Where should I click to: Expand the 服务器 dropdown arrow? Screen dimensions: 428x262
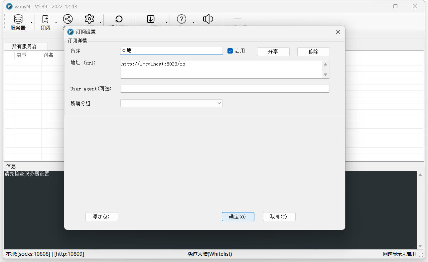click(x=32, y=23)
